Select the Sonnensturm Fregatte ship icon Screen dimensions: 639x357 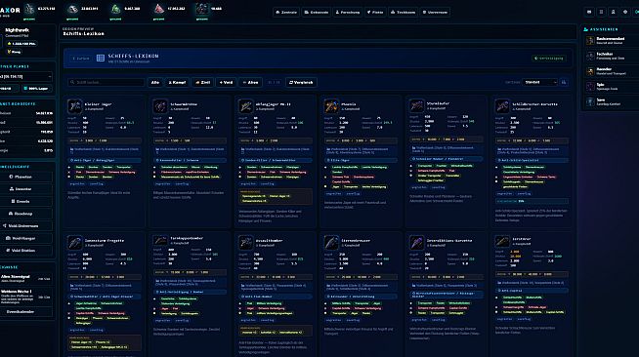(x=74, y=243)
